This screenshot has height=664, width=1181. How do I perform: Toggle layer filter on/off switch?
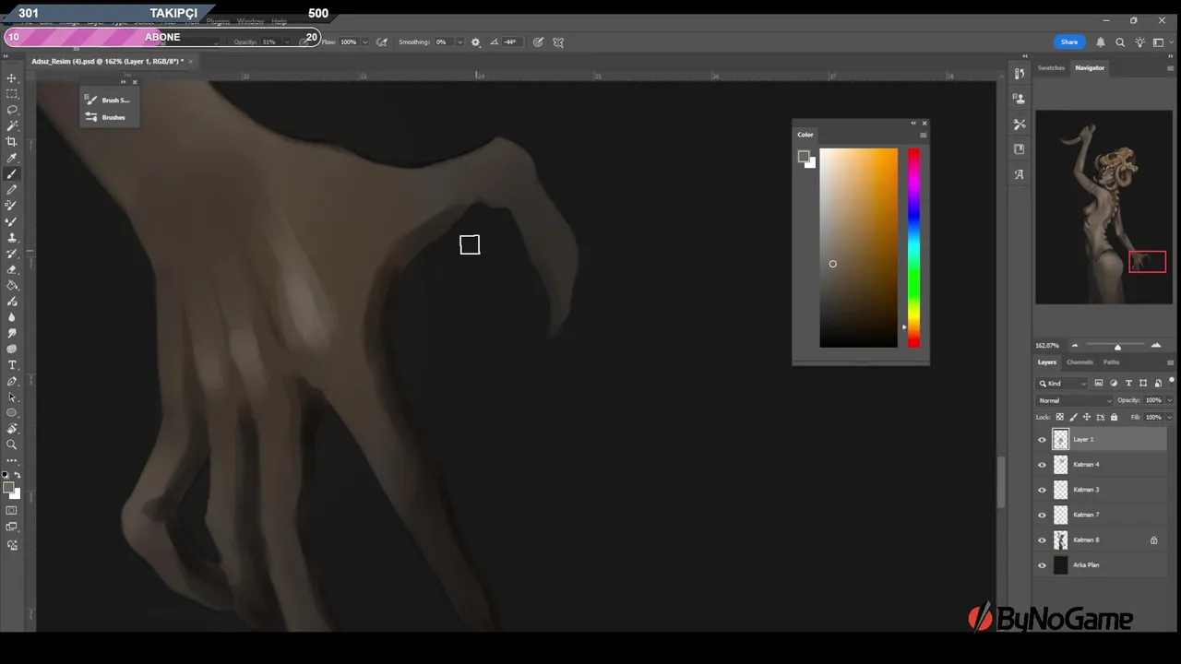click(1172, 381)
